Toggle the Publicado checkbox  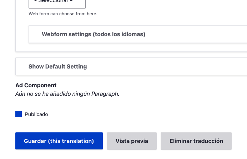tap(19, 114)
